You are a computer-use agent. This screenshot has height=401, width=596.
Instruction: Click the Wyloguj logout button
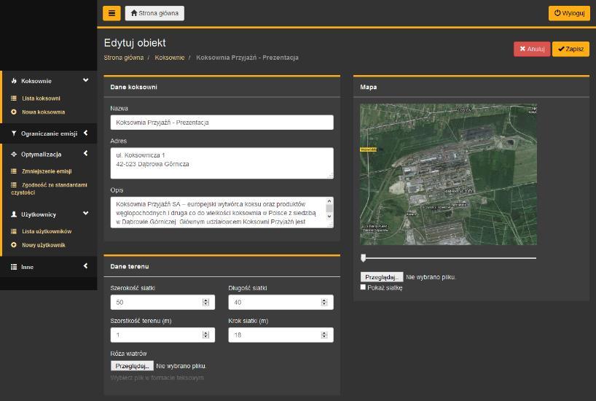(x=569, y=13)
